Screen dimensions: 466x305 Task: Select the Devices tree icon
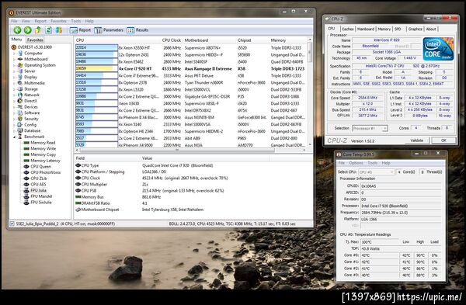(x=20, y=106)
